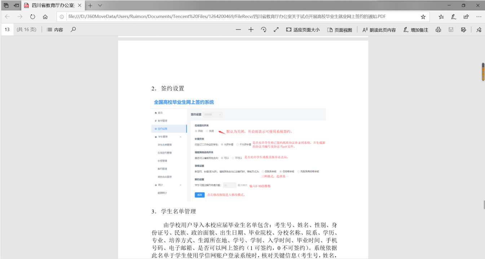
Task: Click the title 全国高校毕业生网上签约系统
Action: [x=184, y=102]
